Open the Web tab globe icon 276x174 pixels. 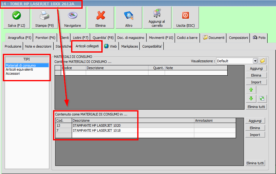pos(106,46)
